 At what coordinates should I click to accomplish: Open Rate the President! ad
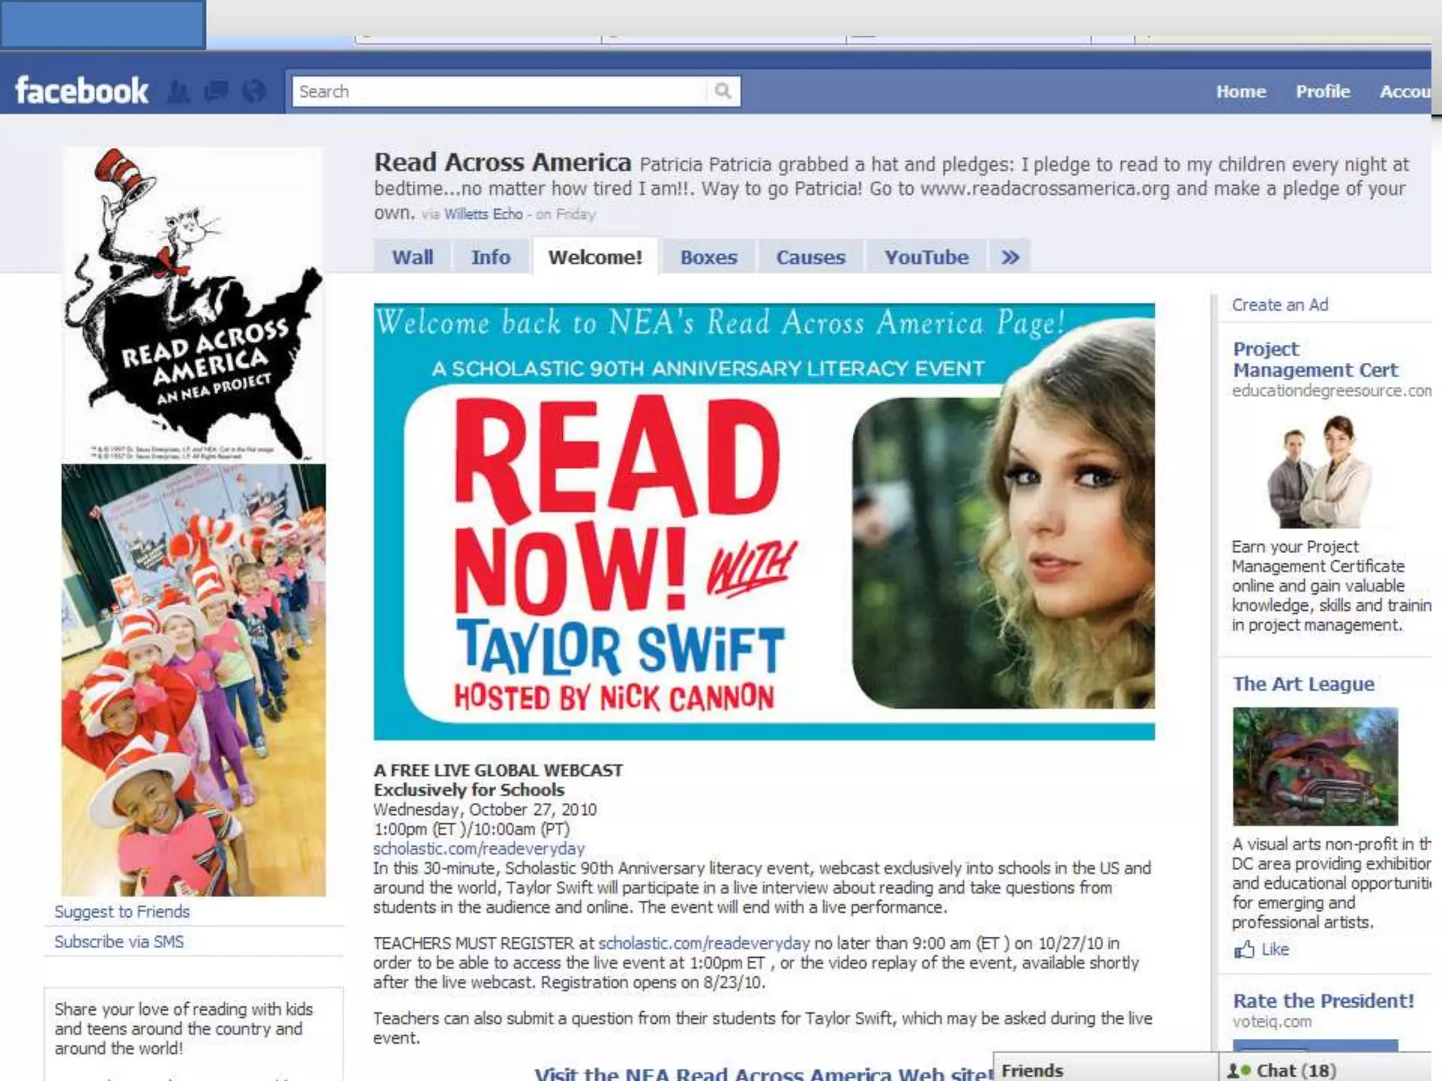pyautogui.click(x=1323, y=1001)
